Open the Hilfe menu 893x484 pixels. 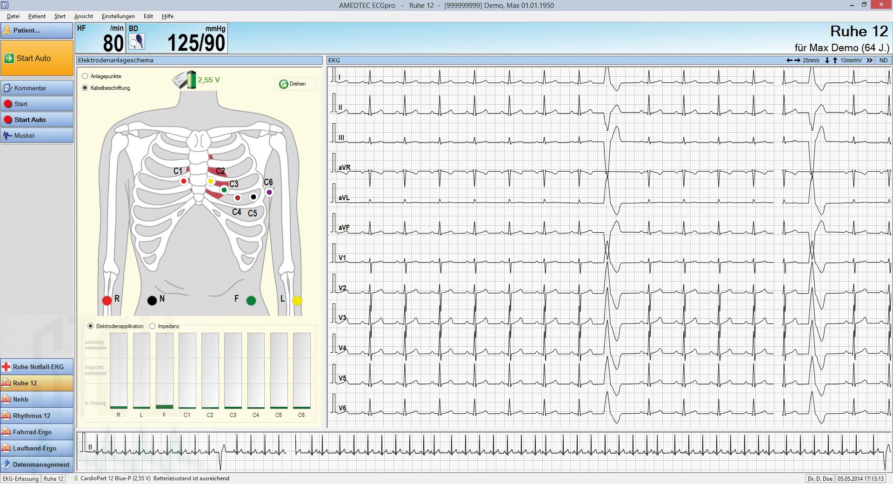click(x=167, y=16)
